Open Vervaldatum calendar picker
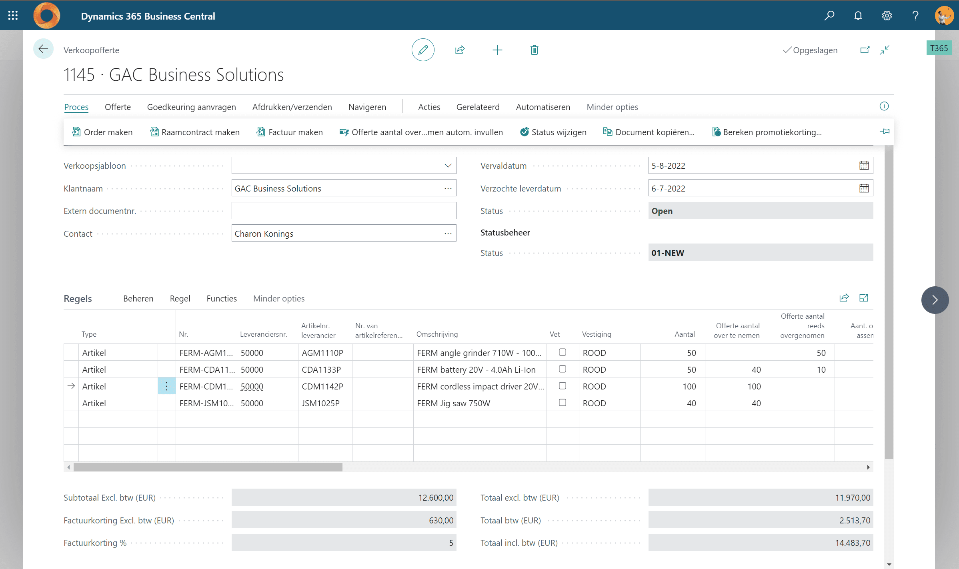The image size is (959, 569). (864, 166)
